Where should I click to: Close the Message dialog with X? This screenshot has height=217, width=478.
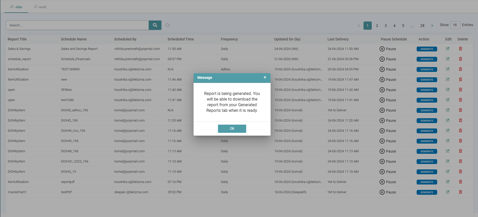(265, 78)
